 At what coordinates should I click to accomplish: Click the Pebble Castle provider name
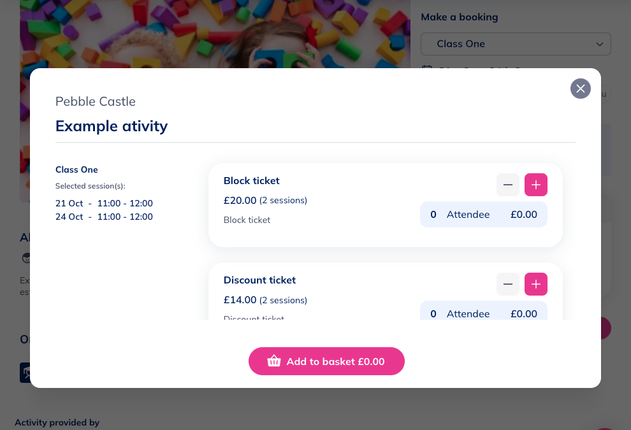95,101
